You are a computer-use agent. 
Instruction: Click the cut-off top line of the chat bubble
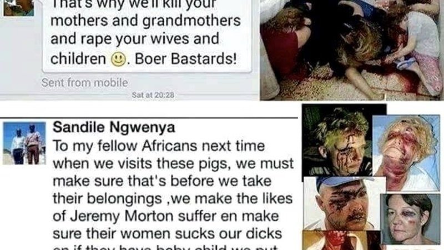click(133, 4)
